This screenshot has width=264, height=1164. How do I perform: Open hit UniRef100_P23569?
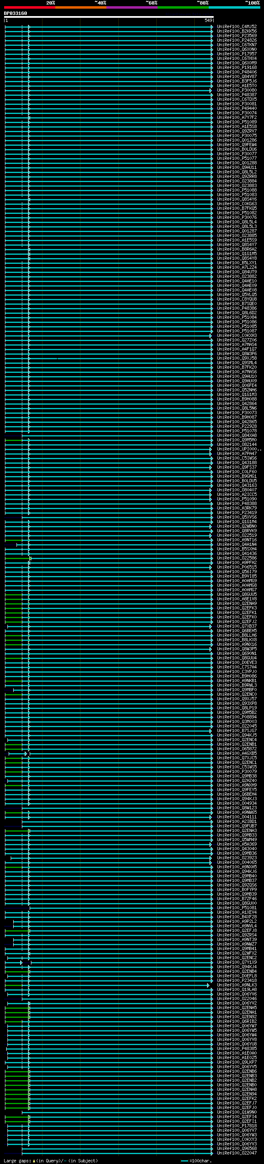tap(236, 36)
